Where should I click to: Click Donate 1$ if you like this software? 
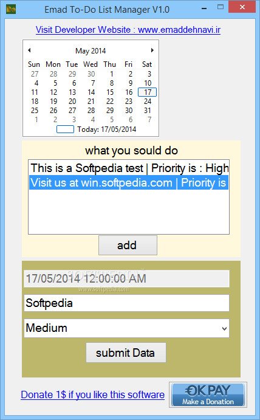93,395
